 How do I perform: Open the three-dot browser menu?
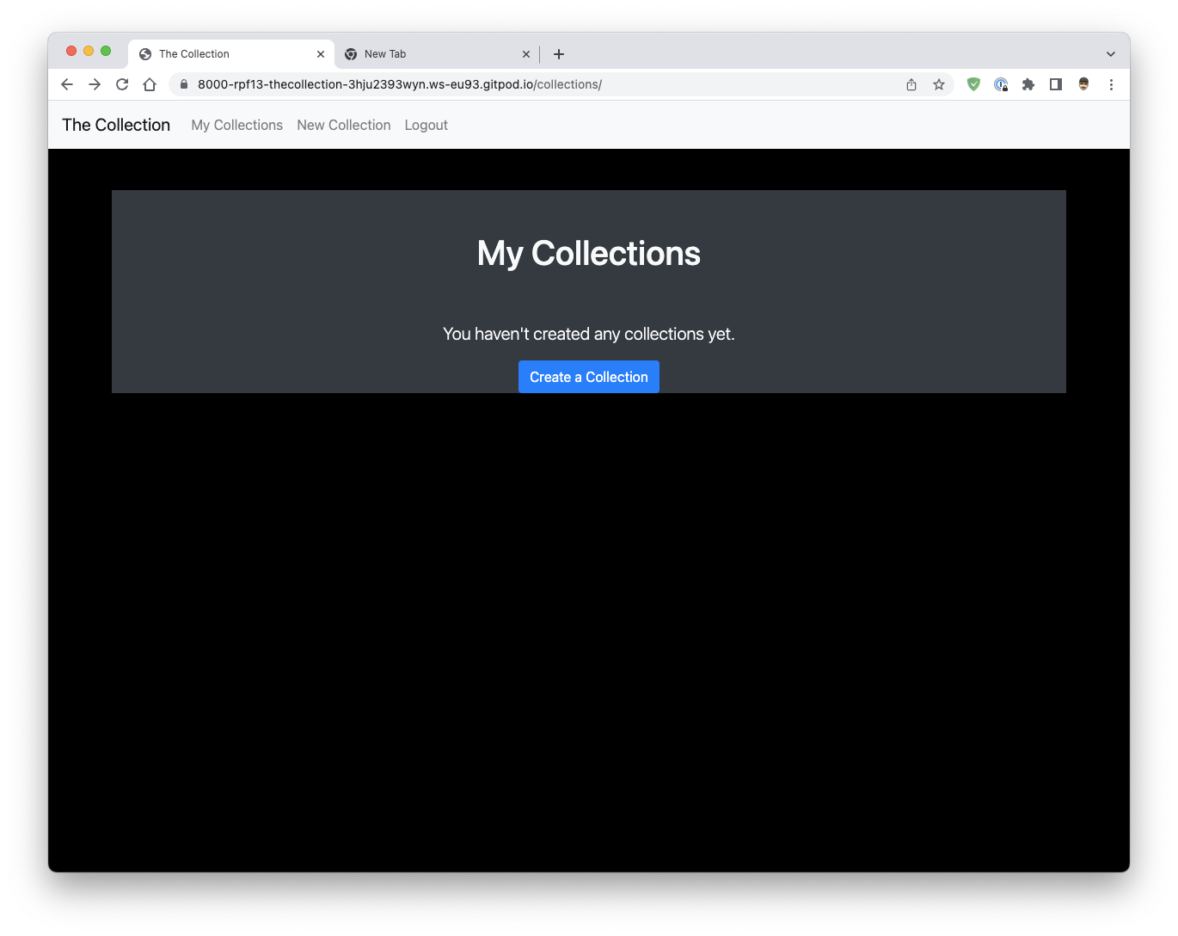click(x=1111, y=84)
